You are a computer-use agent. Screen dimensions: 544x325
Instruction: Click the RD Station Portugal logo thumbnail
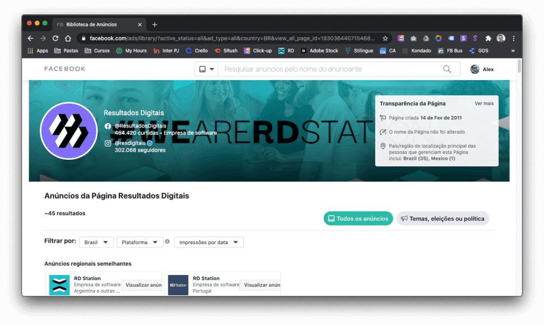coord(178,285)
